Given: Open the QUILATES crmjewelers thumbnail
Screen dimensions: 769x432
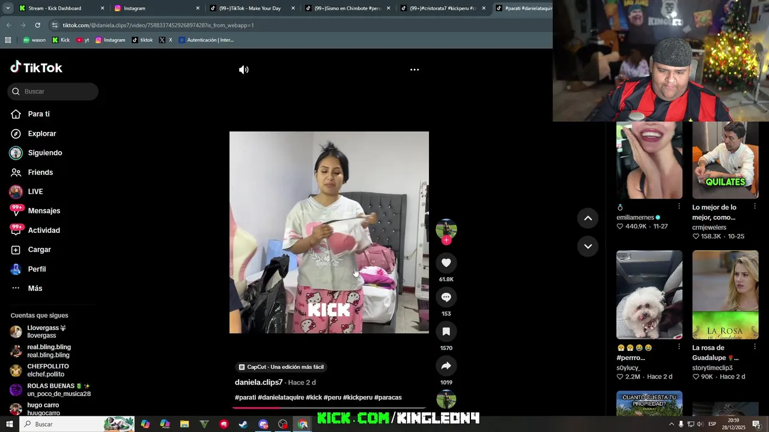Looking at the screenshot, I should (725, 160).
